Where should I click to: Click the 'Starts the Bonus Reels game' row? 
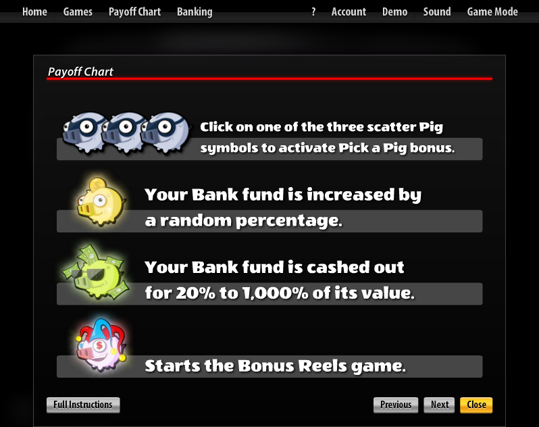pyautogui.click(x=269, y=366)
